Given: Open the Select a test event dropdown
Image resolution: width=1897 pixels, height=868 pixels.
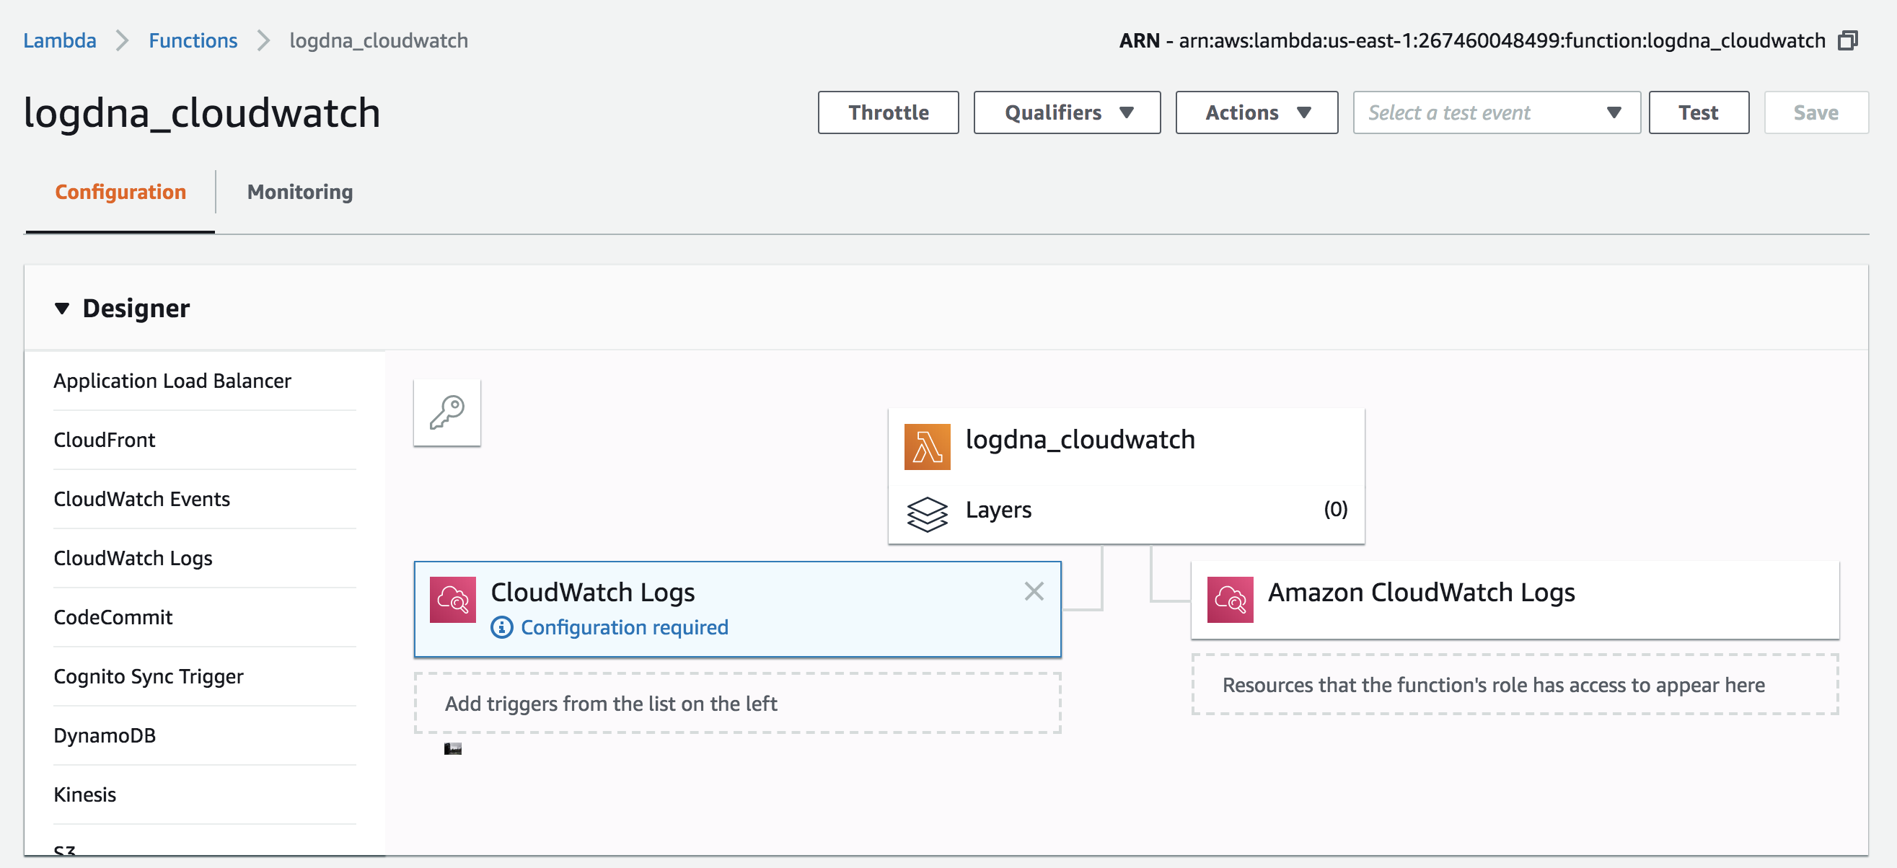Looking at the screenshot, I should pos(1496,112).
